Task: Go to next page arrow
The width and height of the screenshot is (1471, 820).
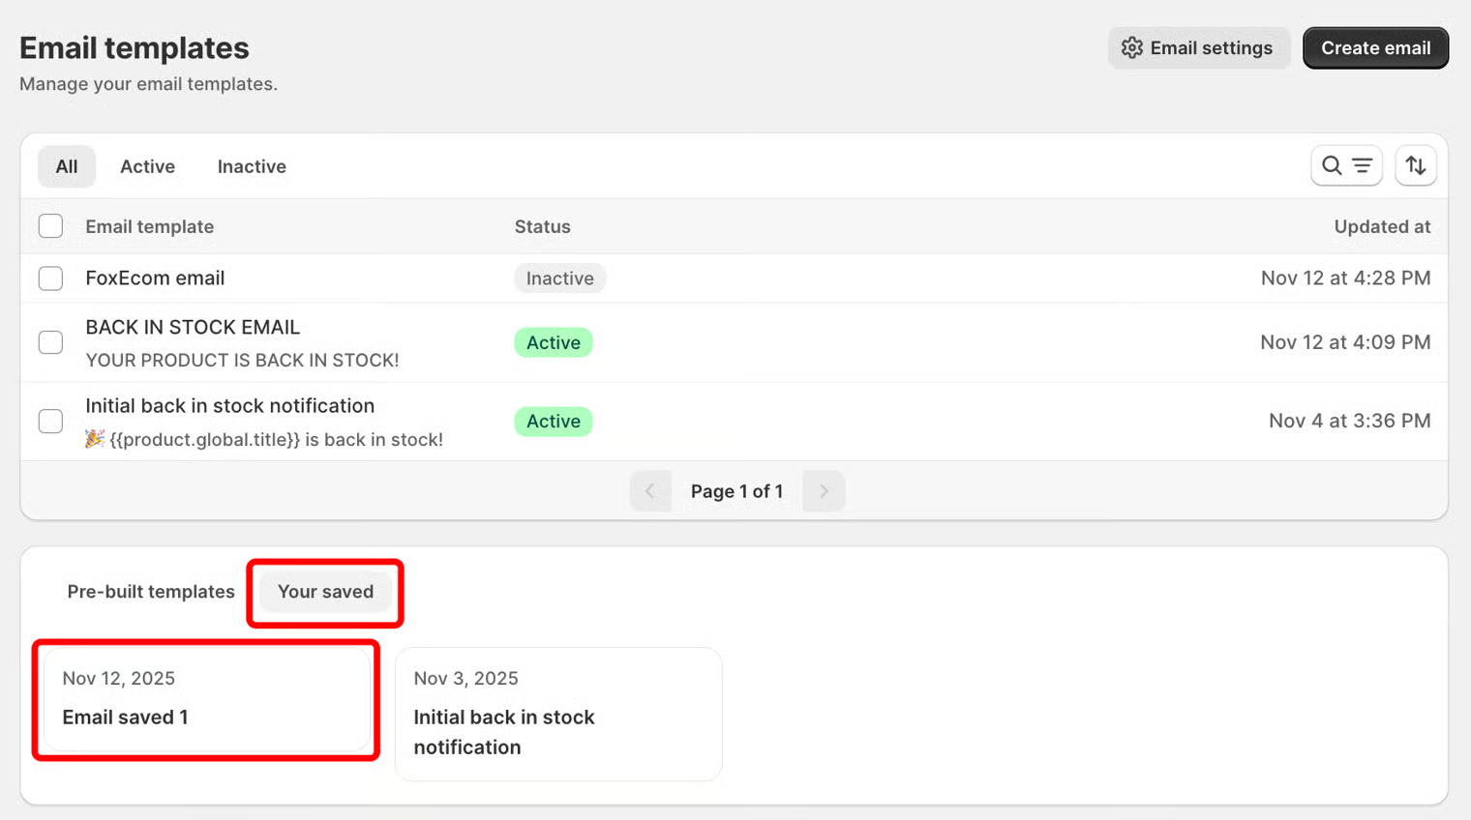Action: coord(824,491)
